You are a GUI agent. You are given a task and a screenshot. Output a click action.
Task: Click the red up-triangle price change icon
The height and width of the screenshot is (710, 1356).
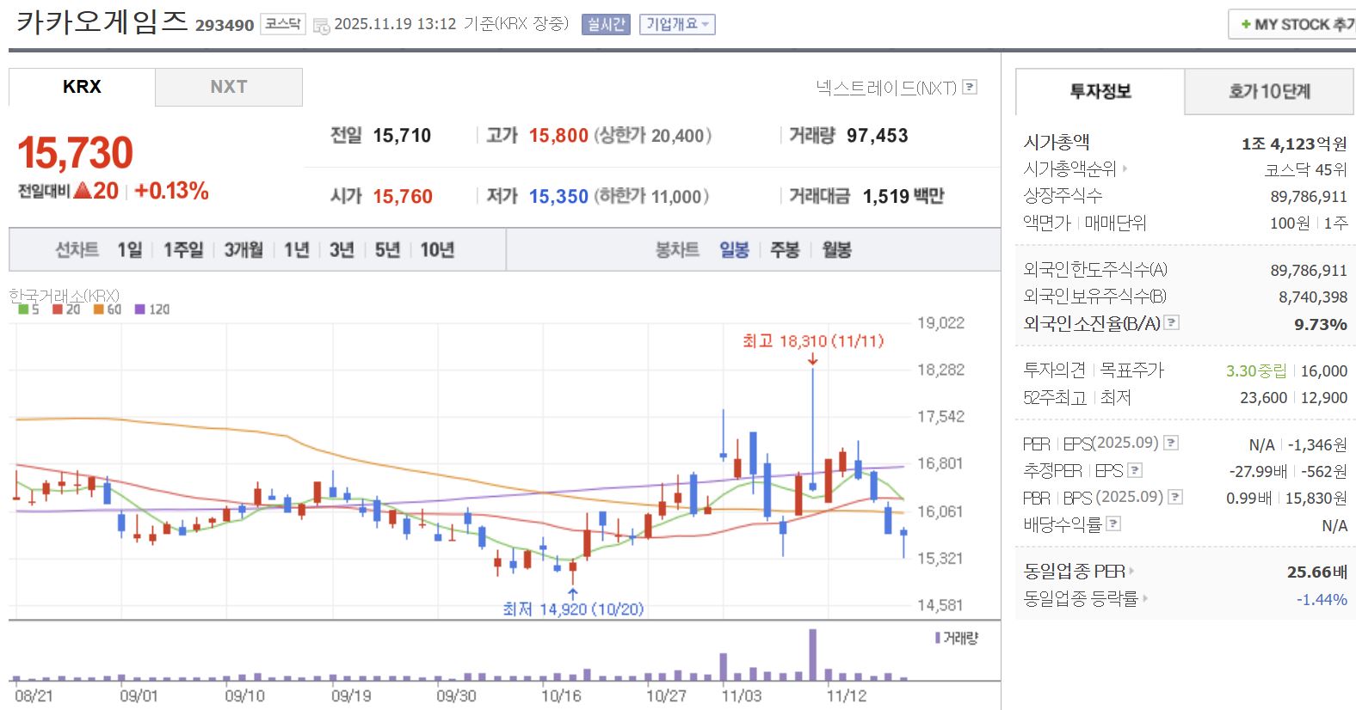point(83,190)
